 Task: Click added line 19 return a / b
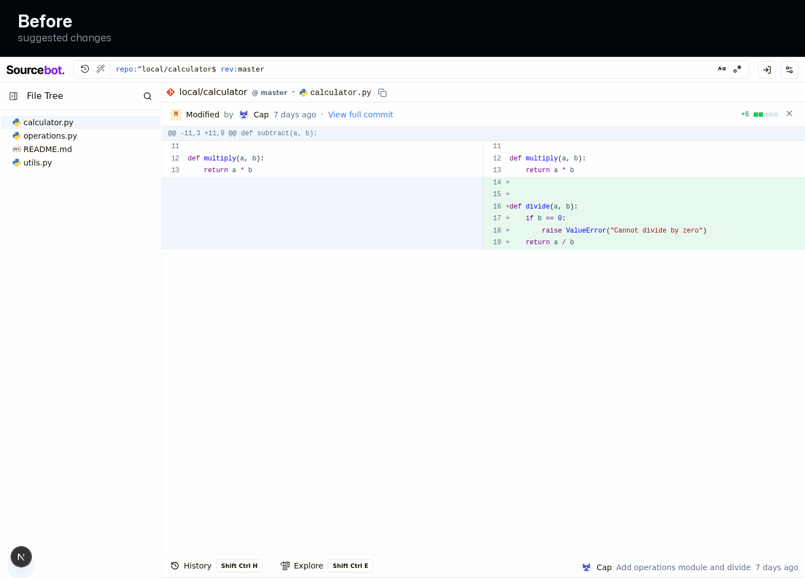(x=644, y=243)
